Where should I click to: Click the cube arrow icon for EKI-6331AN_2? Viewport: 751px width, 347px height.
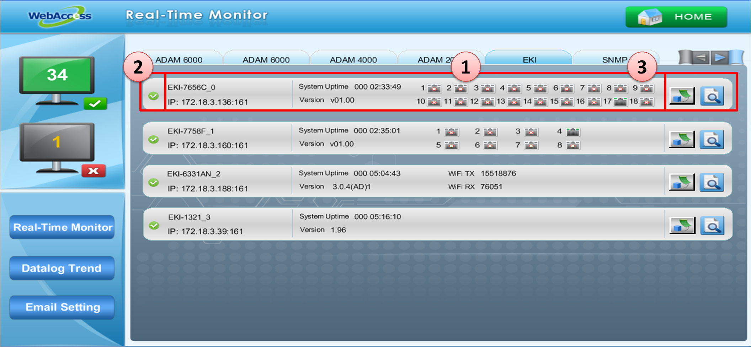(682, 182)
